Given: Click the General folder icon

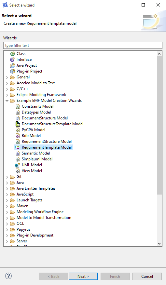Looking at the screenshot, I should (x=12, y=77).
